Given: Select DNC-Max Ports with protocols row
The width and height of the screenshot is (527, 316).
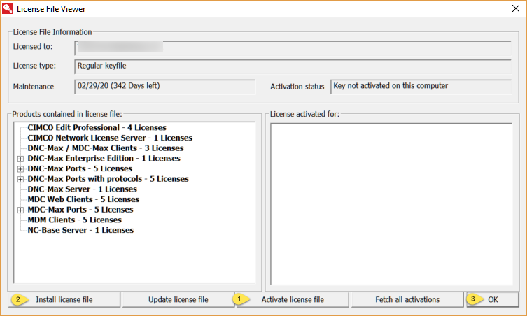Looking at the screenshot, I should coord(108,179).
